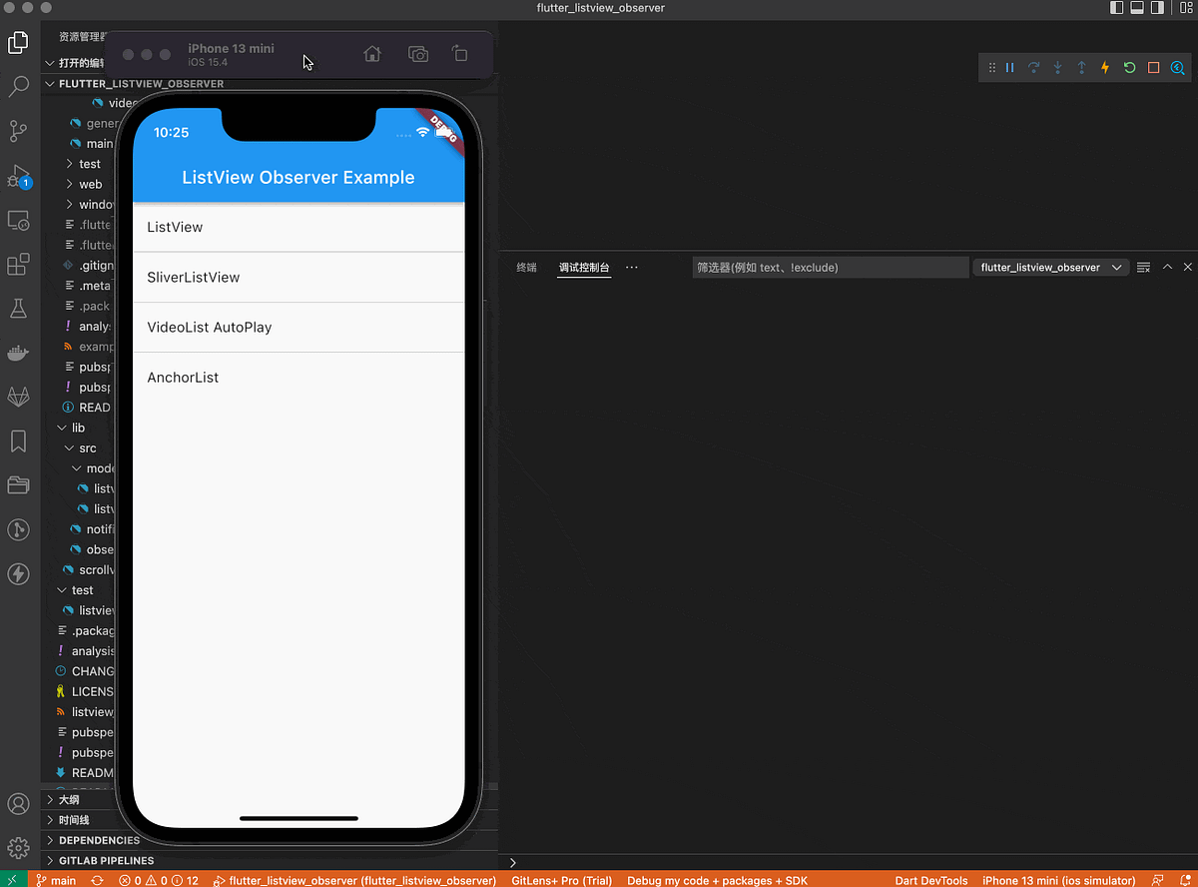
Task: Collapse the lib folder in the explorer
Action: tap(62, 428)
